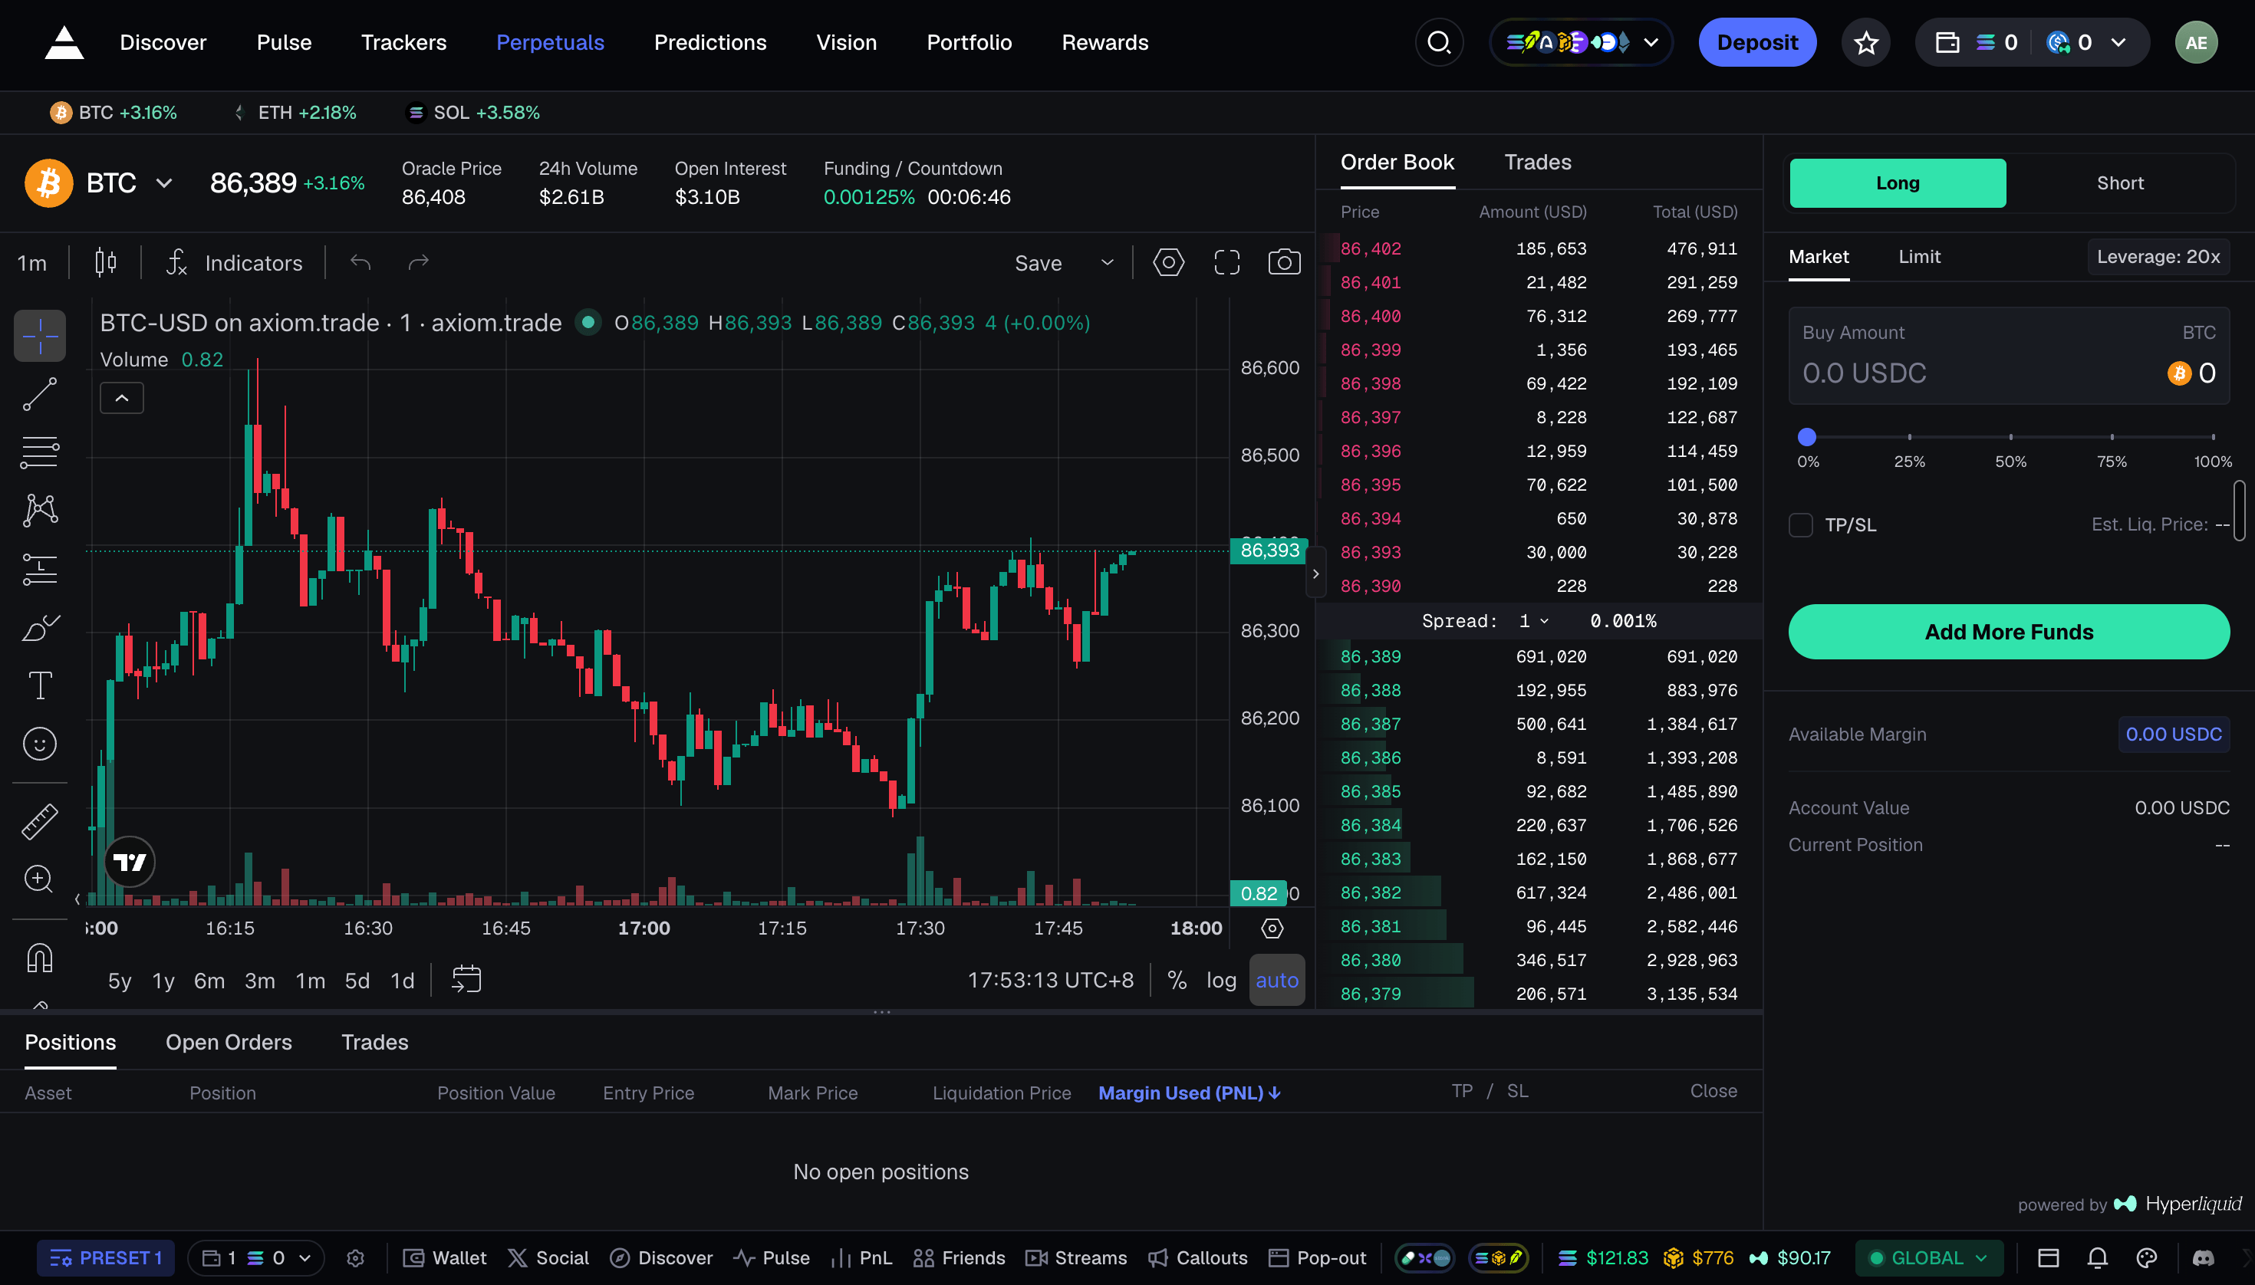Toggle percent scale on chart

point(1177,980)
